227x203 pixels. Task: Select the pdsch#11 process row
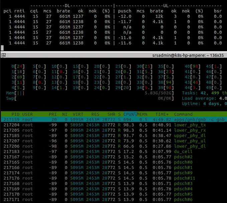point(114,178)
